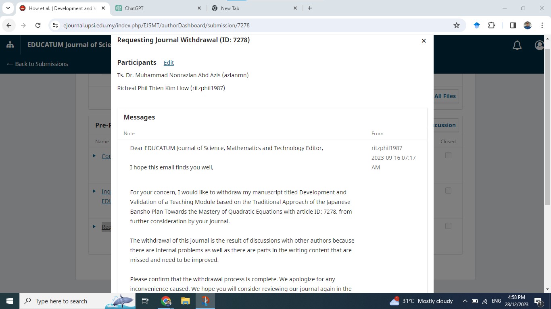Tick the first discussion Closed checkbox
Image resolution: width=551 pixels, height=309 pixels.
[x=448, y=155]
